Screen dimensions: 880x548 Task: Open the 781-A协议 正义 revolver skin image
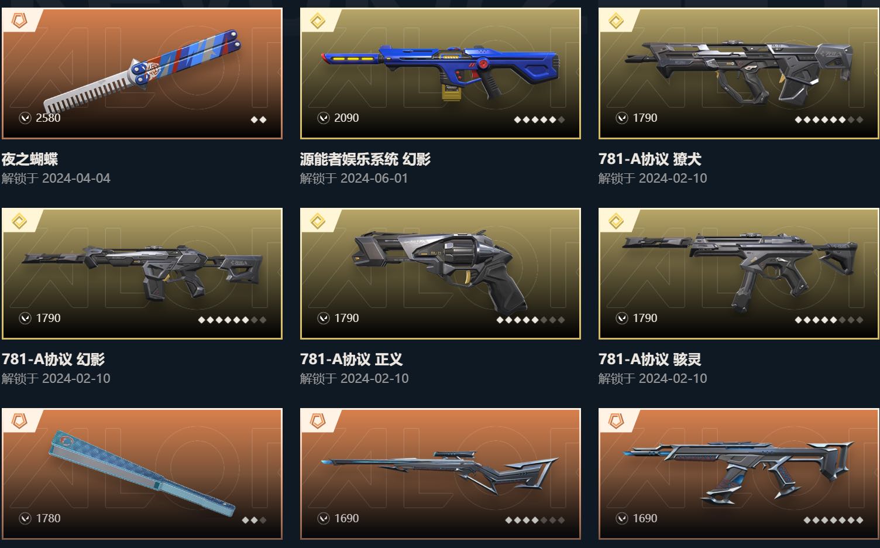click(x=441, y=273)
